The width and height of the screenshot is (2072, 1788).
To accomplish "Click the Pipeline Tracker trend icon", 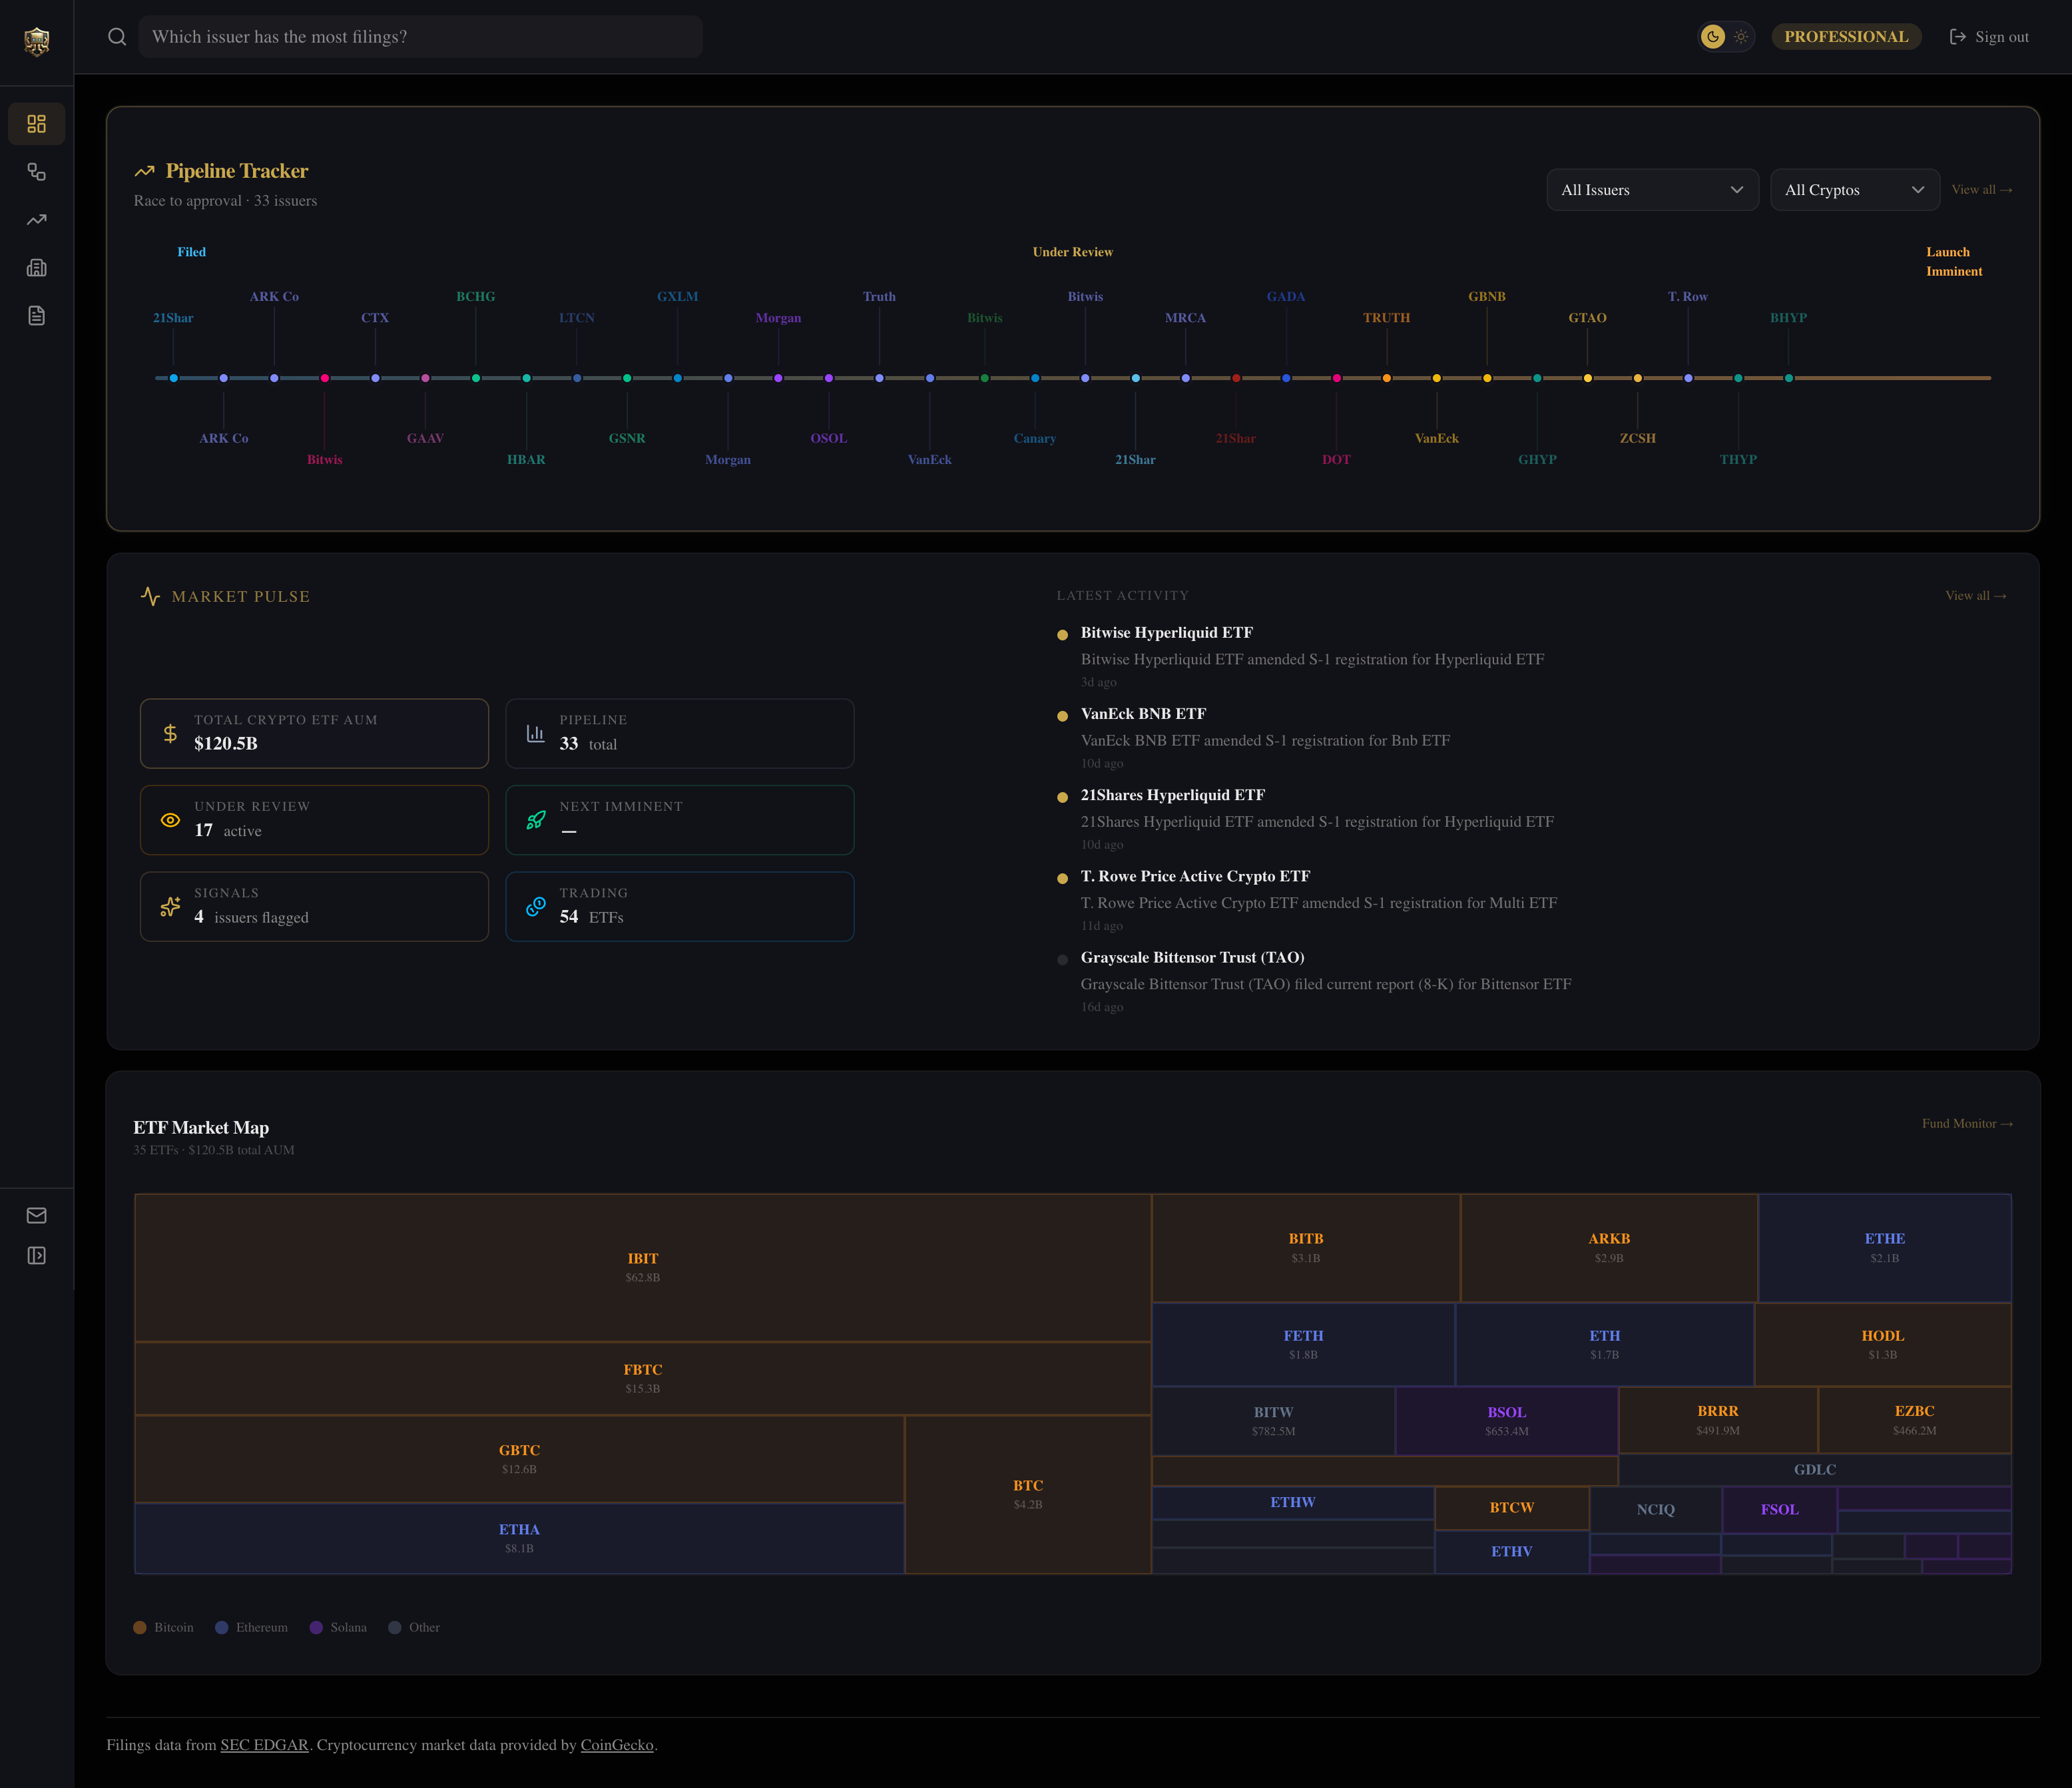I will [145, 171].
